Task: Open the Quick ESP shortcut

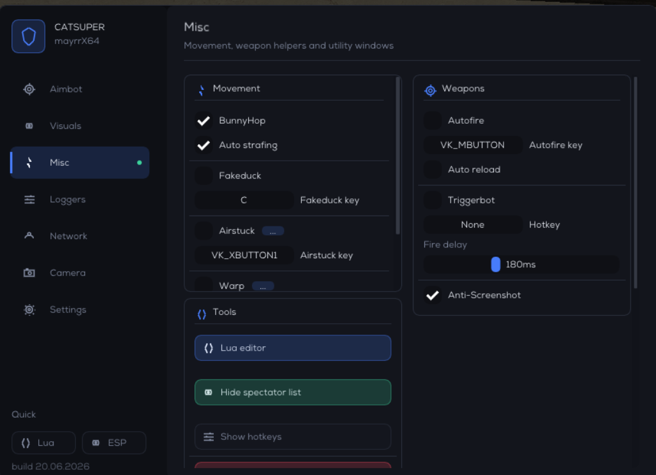Action: pos(114,443)
